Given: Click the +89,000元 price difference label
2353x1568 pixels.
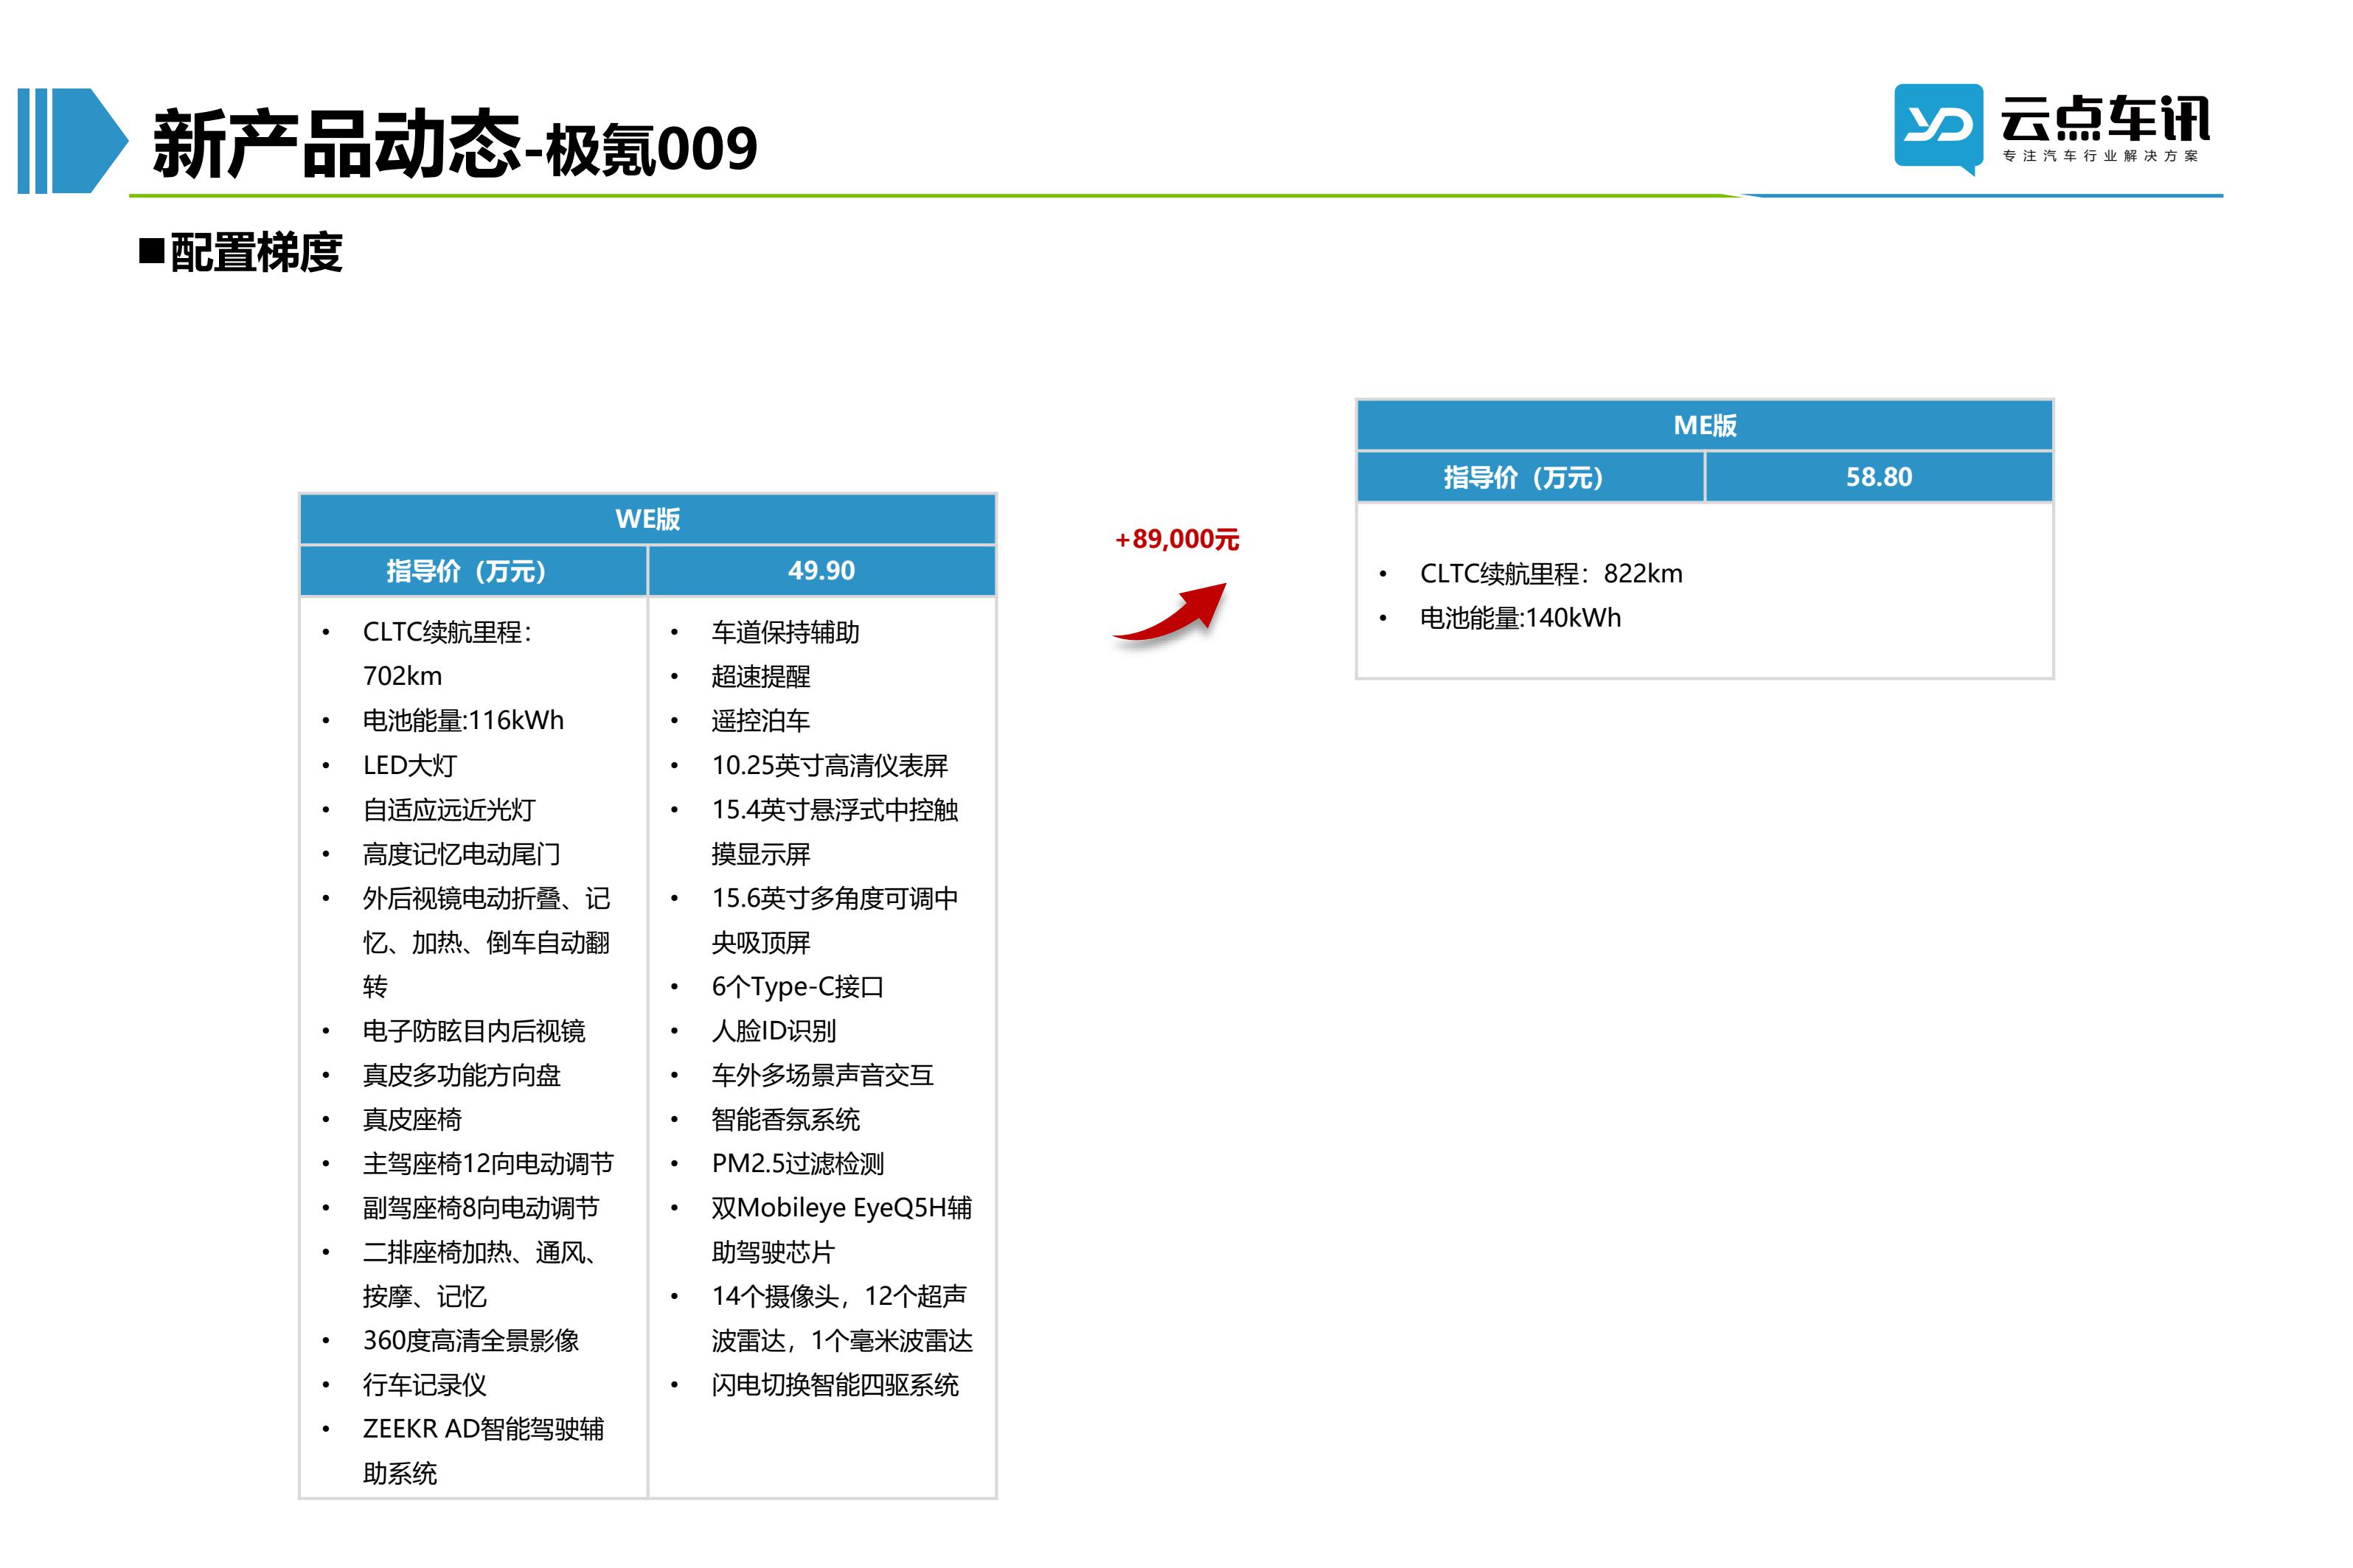Looking at the screenshot, I should coord(1177,539).
